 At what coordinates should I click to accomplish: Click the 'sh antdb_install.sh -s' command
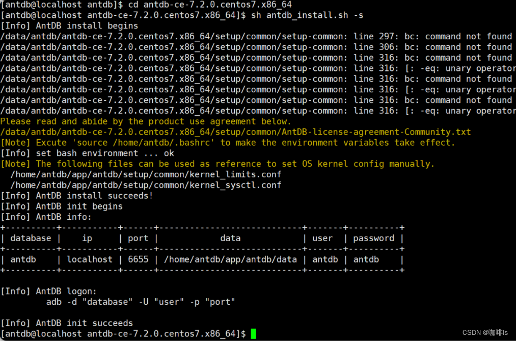(x=307, y=15)
